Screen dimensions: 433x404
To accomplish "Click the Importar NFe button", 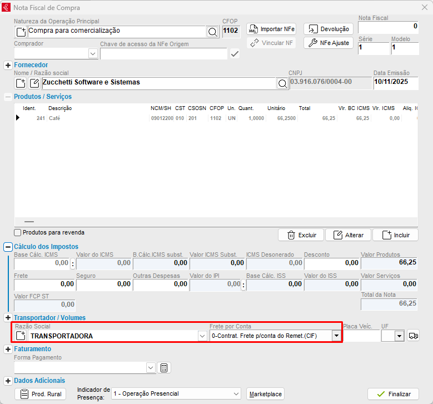I will pyautogui.click(x=271, y=29).
